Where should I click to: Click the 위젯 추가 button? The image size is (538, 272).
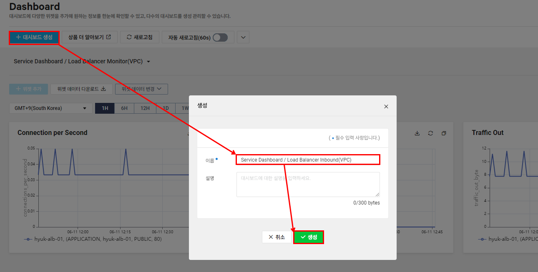(x=29, y=89)
